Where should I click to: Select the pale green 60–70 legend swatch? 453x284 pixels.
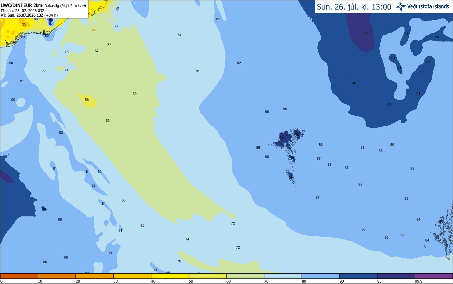pyautogui.click(x=245, y=276)
